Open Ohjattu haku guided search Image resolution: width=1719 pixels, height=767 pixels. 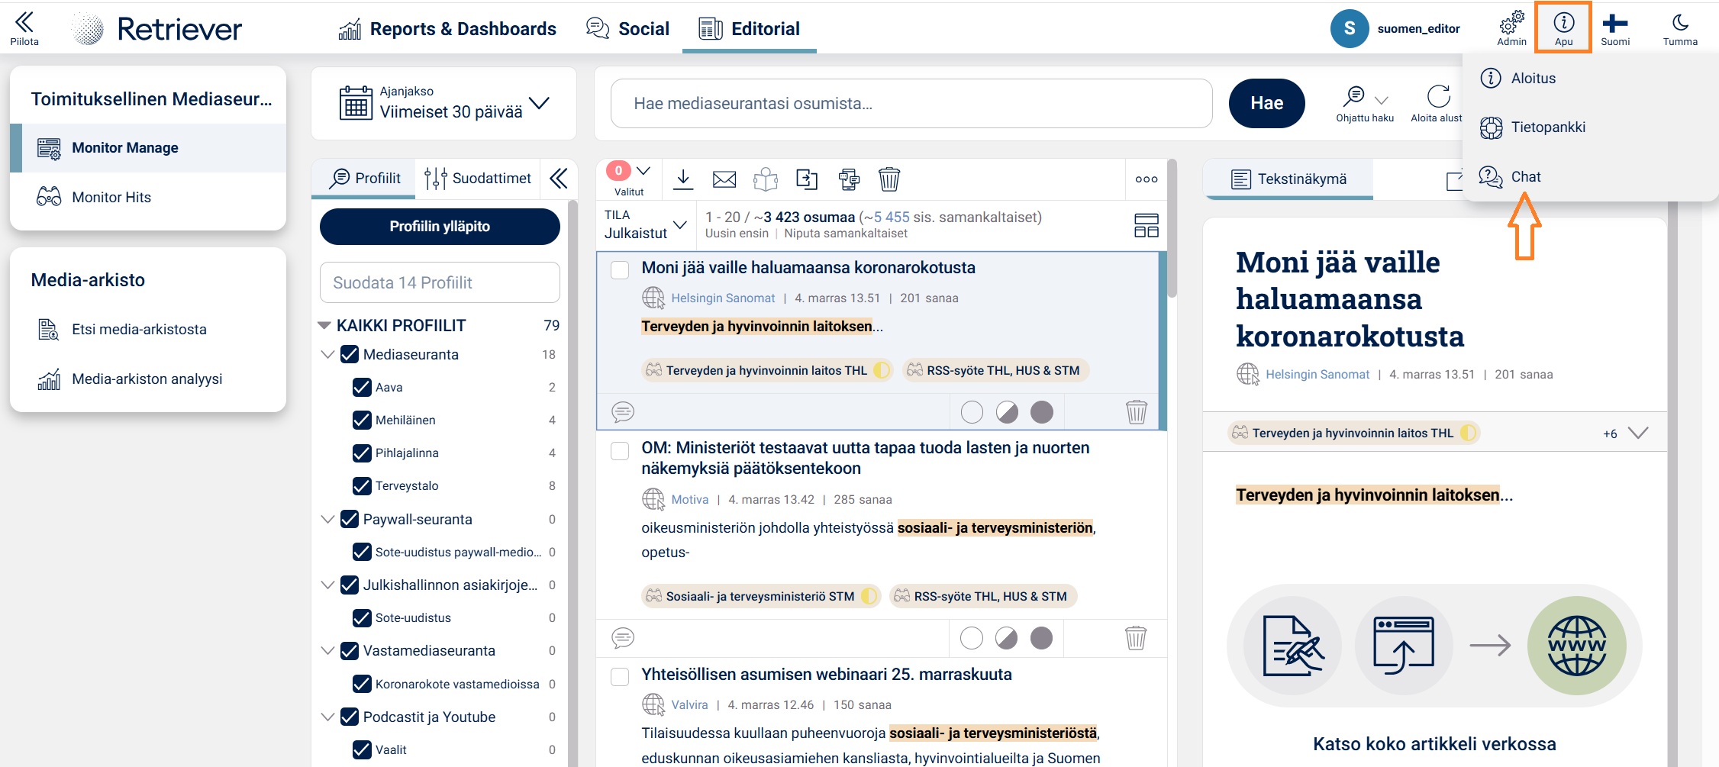(1365, 103)
